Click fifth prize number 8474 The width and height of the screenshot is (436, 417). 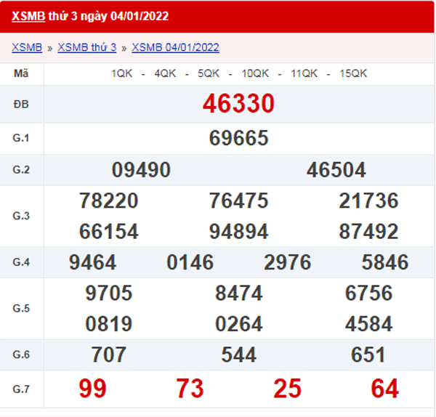coord(238,293)
